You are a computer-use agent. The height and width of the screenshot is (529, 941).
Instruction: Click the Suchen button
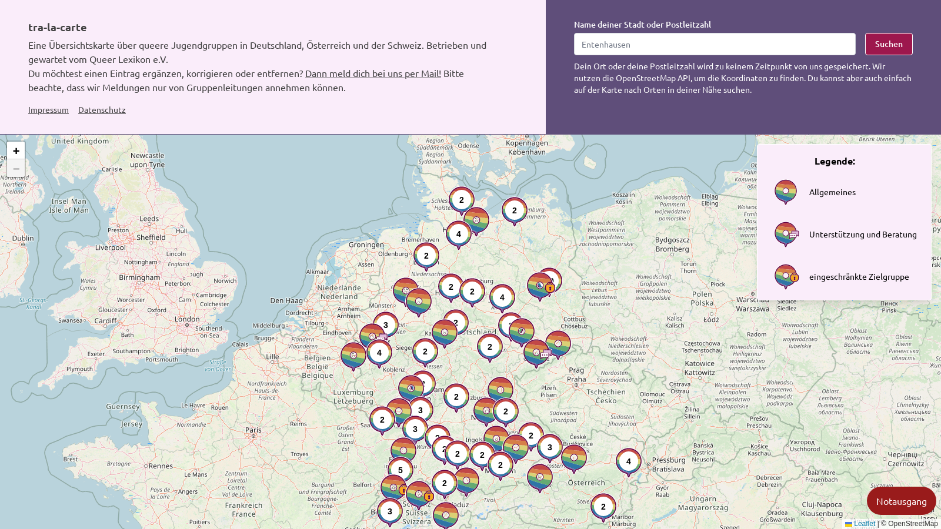[889, 44]
